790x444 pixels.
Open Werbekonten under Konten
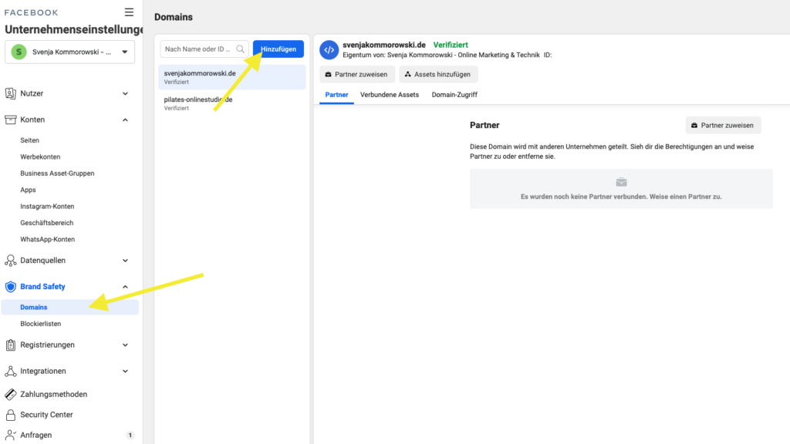(x=40, y=156)
